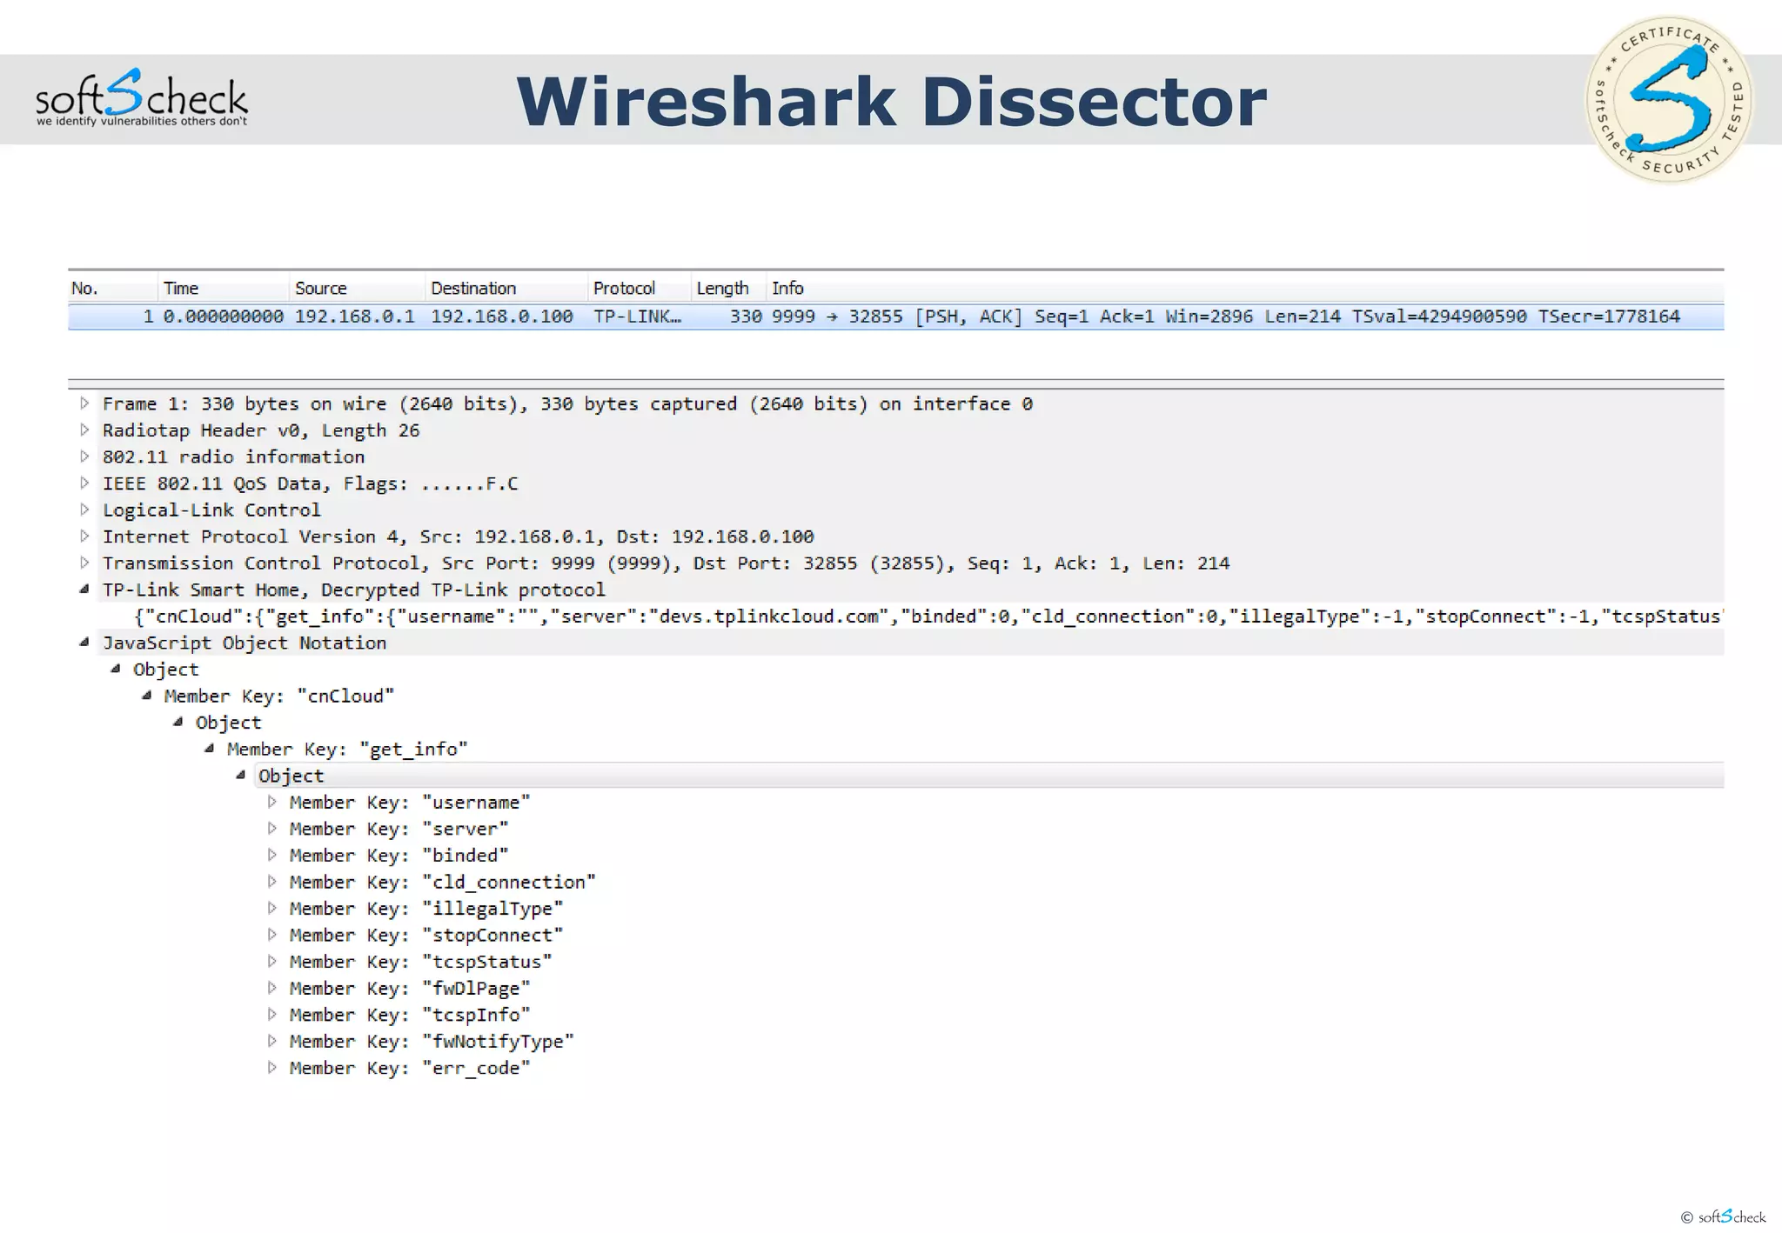
Task: Click the length value 330 cell
Action: (746, 317)
